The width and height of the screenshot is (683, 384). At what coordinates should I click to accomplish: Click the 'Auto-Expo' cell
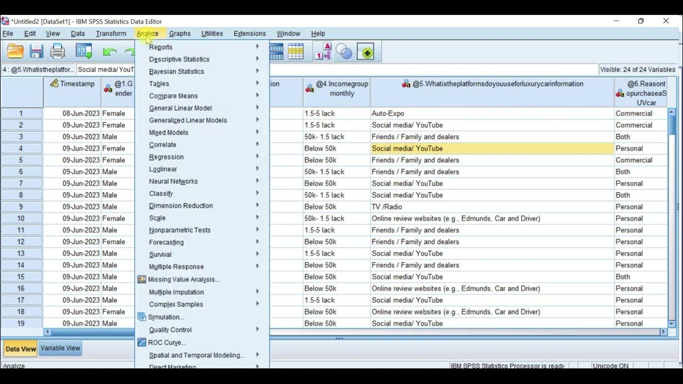point(492,114)
